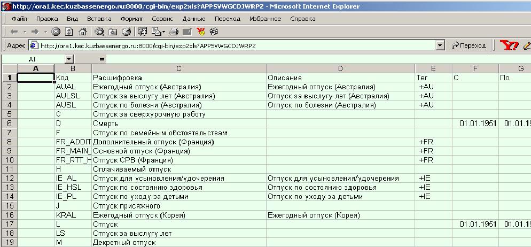Open the History toolbar icon

click(x=127, y=32)
